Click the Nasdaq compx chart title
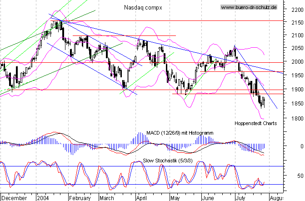The image size is (305, 201). 142,7
